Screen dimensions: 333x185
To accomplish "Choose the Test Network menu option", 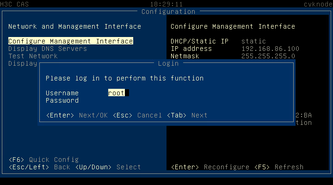I will click(33, 56).
